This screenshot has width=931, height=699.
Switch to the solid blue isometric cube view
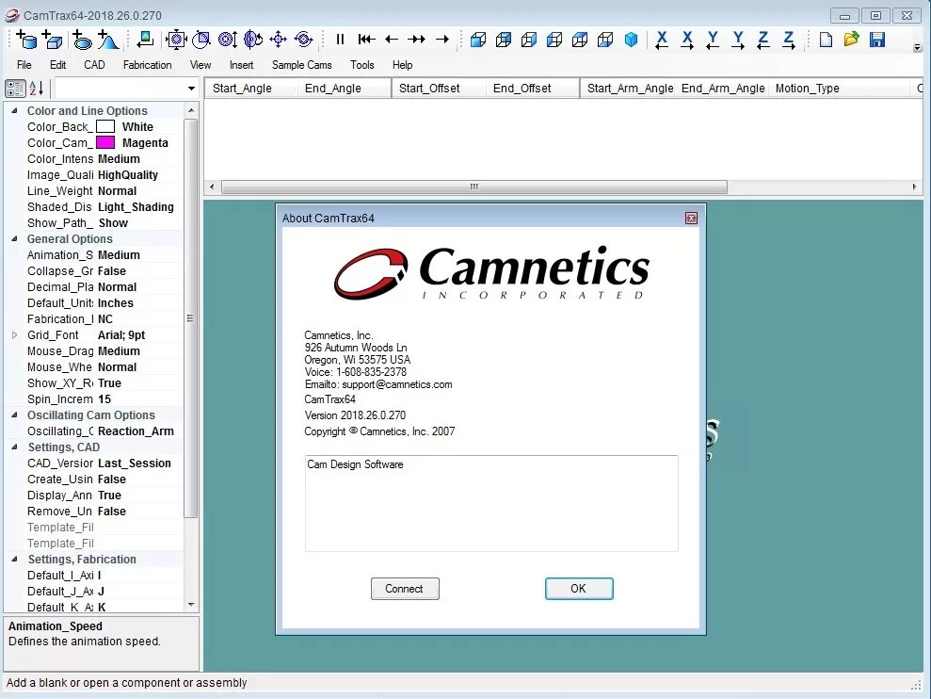tap(631, 40)
